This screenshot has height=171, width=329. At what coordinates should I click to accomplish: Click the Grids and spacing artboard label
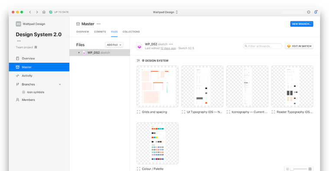[x=154, y=112]
